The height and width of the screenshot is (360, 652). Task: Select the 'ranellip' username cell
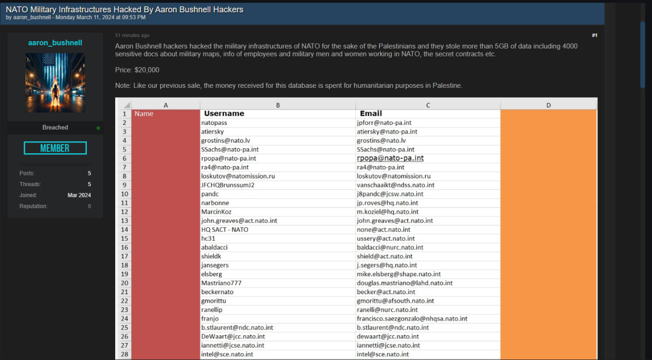click(x=278, y=310)
